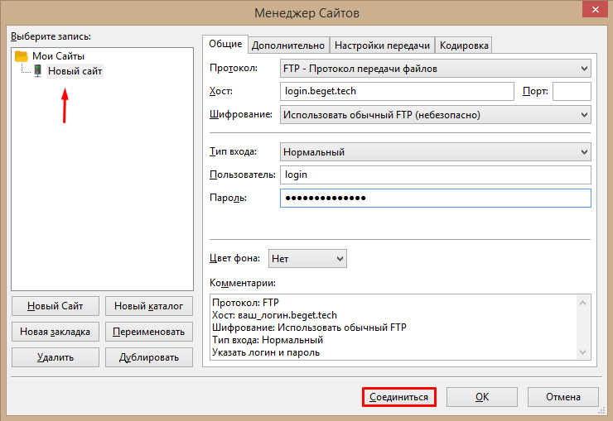This screenshot has height=421, width=613.
Task: Focus the Порт input field
Action: (571, 92)
